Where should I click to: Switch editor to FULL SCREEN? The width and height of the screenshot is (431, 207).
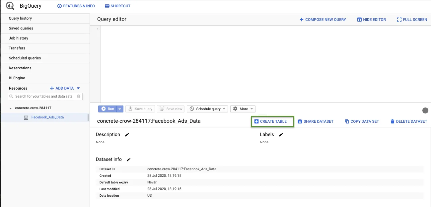412,20
